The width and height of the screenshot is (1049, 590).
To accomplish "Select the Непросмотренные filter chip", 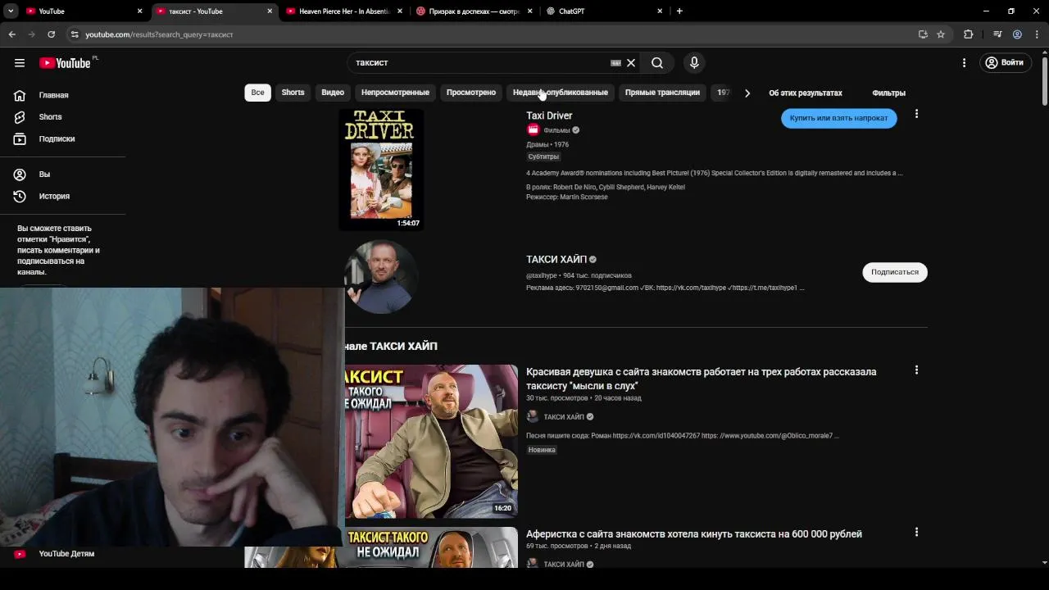I will pyautogui.click(x=395, y=93).
